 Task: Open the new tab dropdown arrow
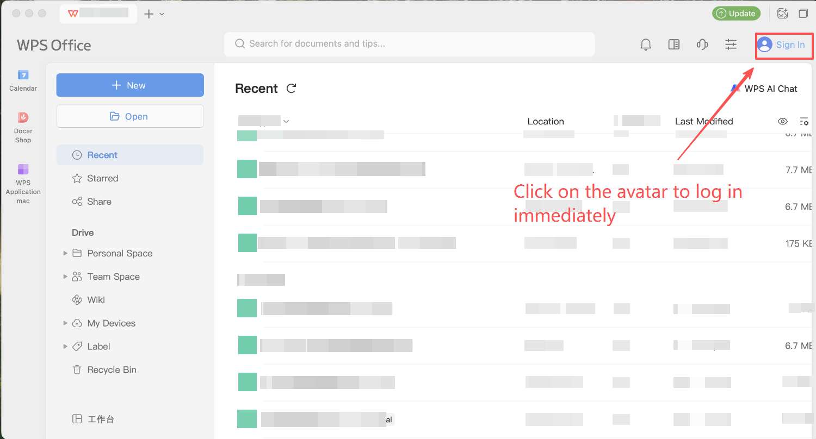162,14
